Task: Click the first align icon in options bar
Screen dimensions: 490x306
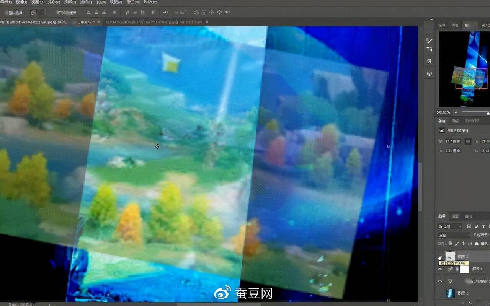Action: click(x=89, y=13)
